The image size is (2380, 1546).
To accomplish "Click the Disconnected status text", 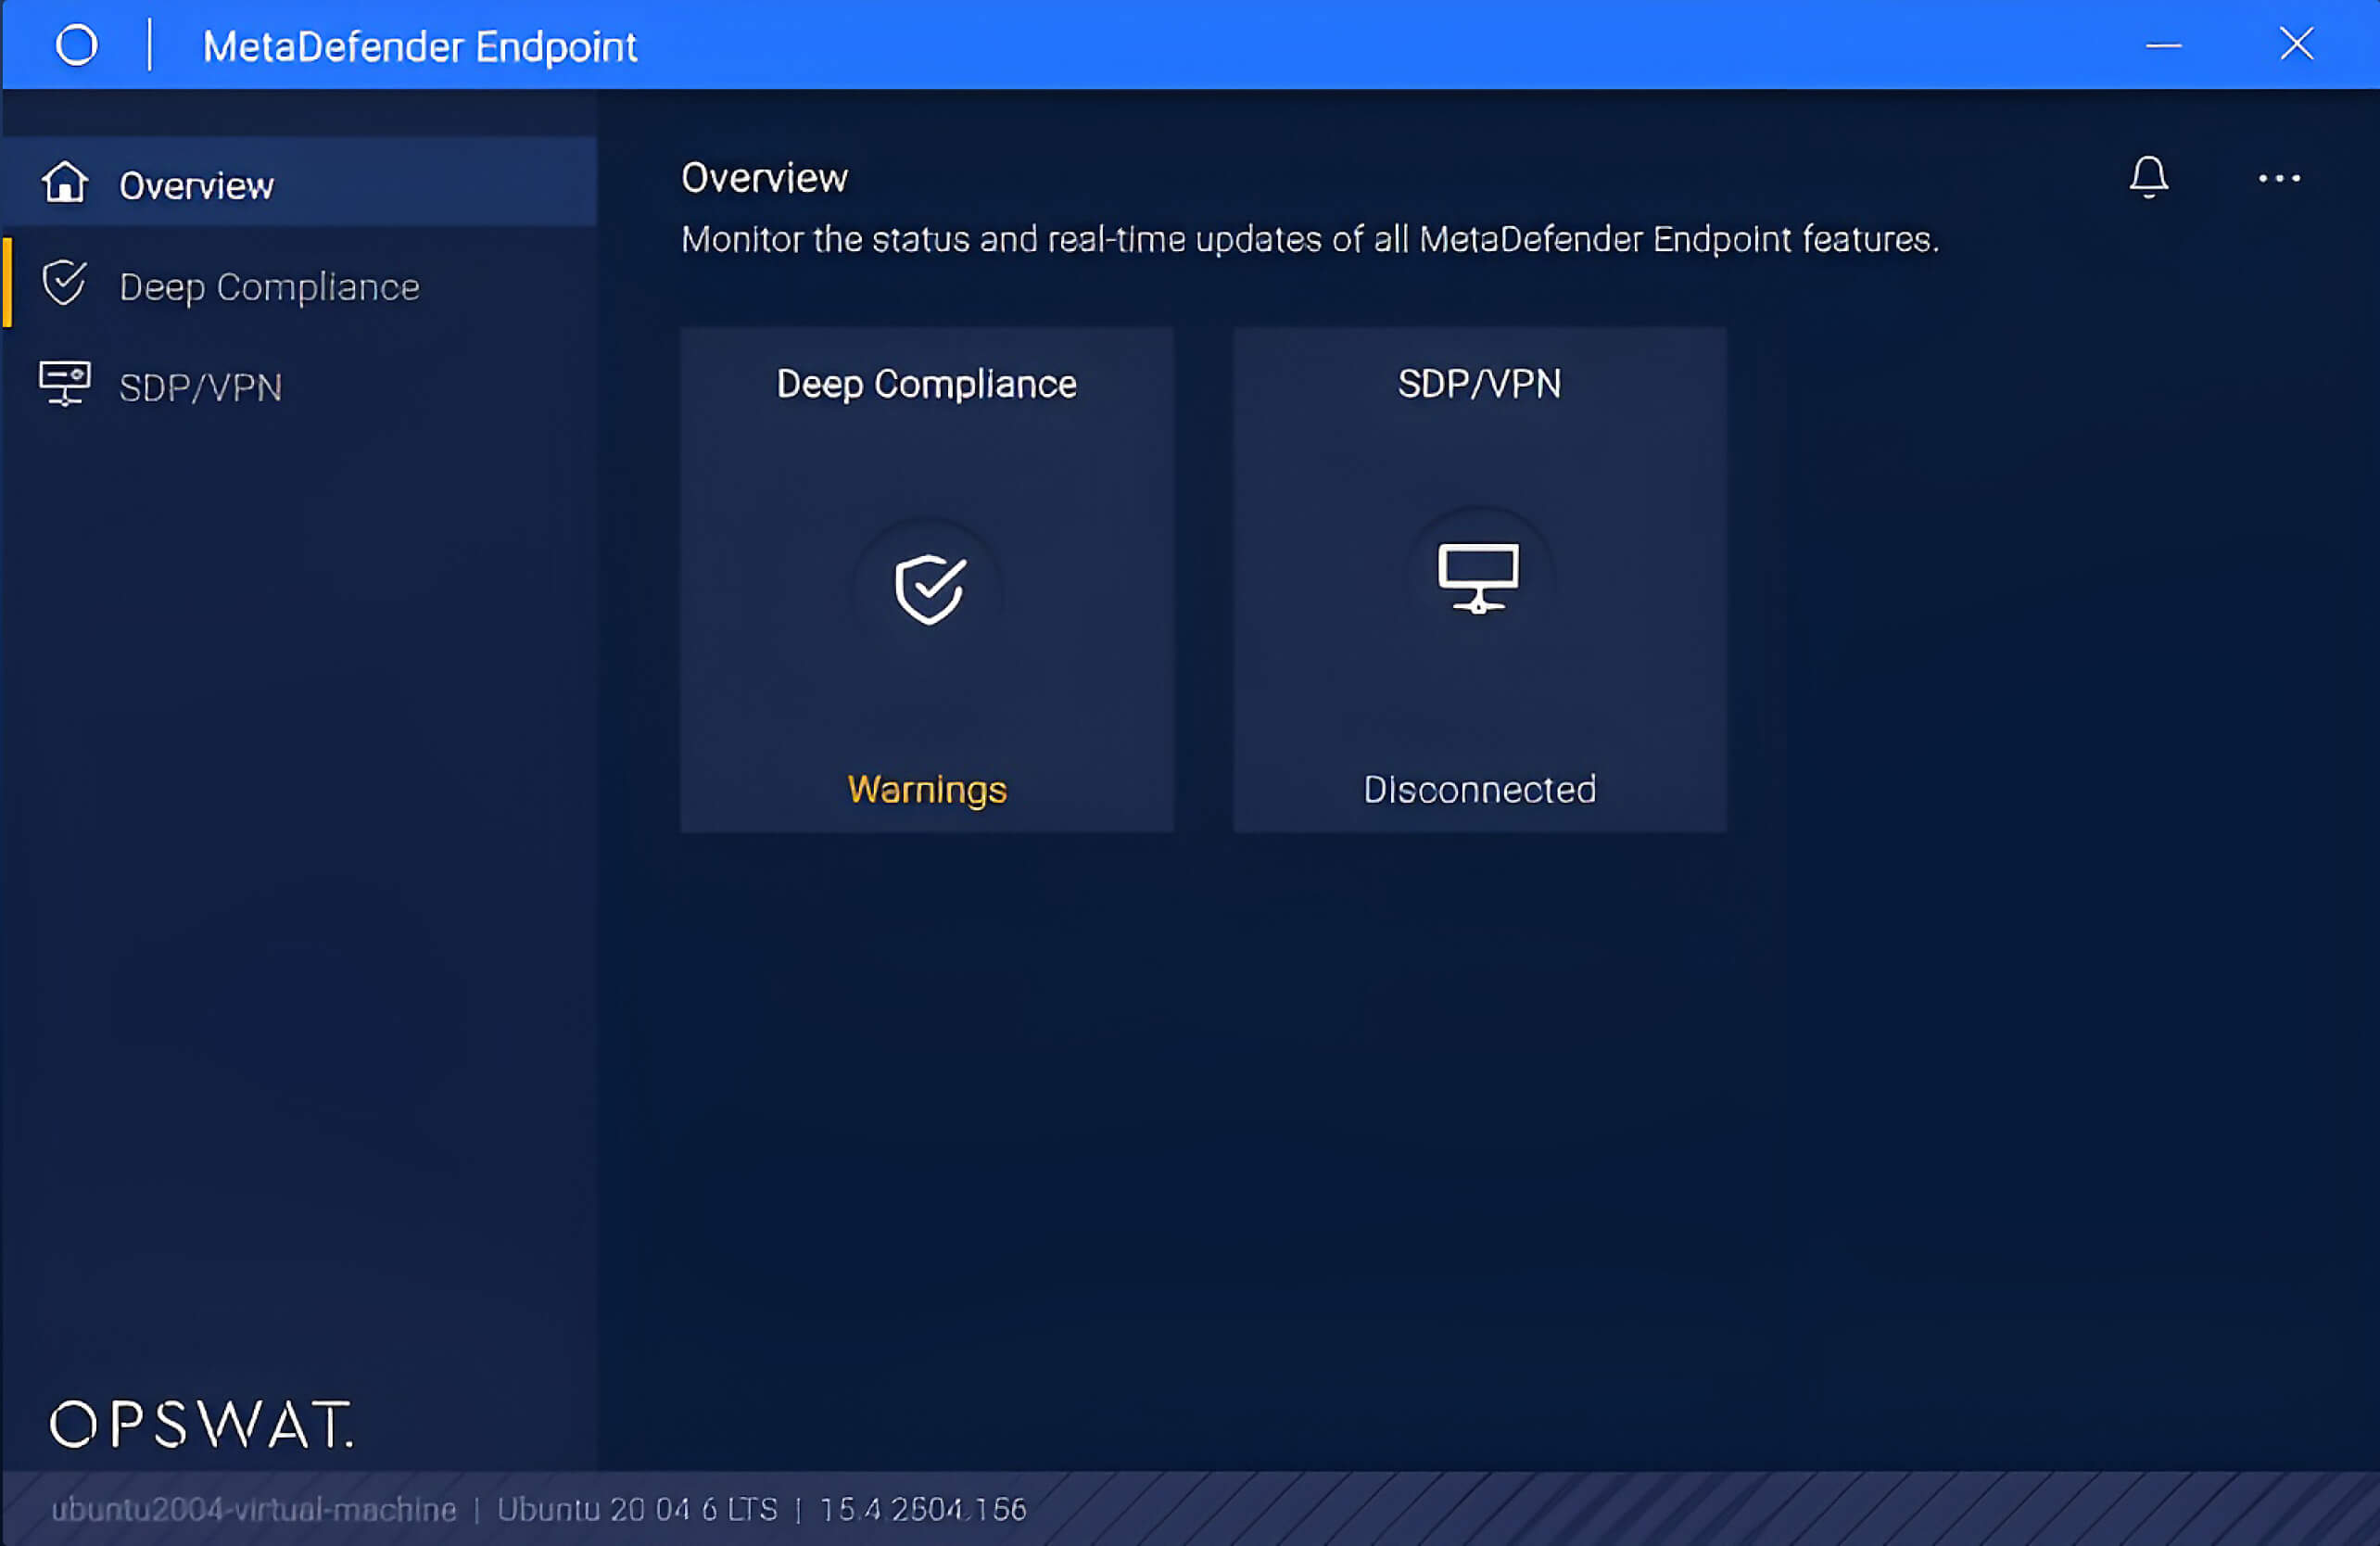I will pos(1480,790).
